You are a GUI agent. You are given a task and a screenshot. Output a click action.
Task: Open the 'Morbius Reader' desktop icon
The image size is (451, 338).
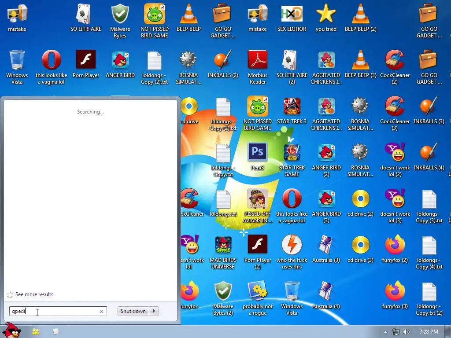pos(257,67)
